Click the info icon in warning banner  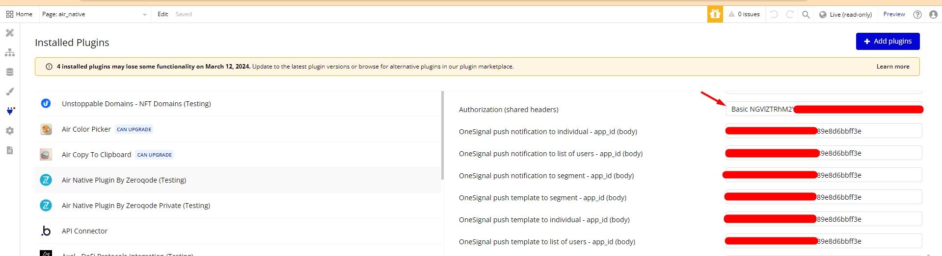[x=49, y=67]
